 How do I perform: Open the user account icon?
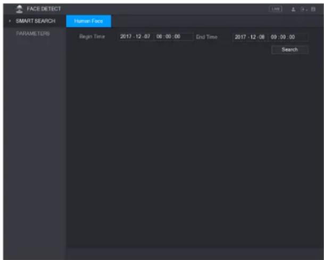(x=293, y=9)
